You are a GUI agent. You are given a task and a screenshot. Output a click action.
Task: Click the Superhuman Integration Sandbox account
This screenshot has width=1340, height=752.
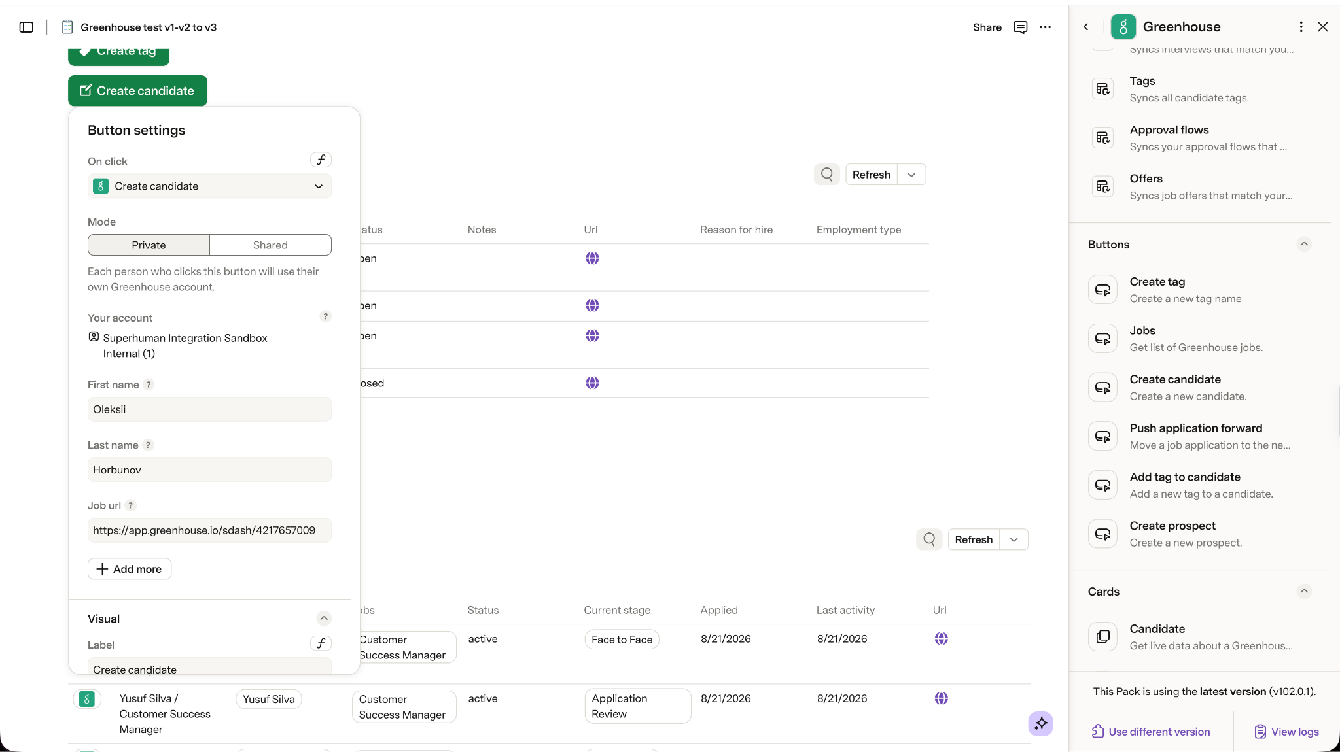pos(185,346)
